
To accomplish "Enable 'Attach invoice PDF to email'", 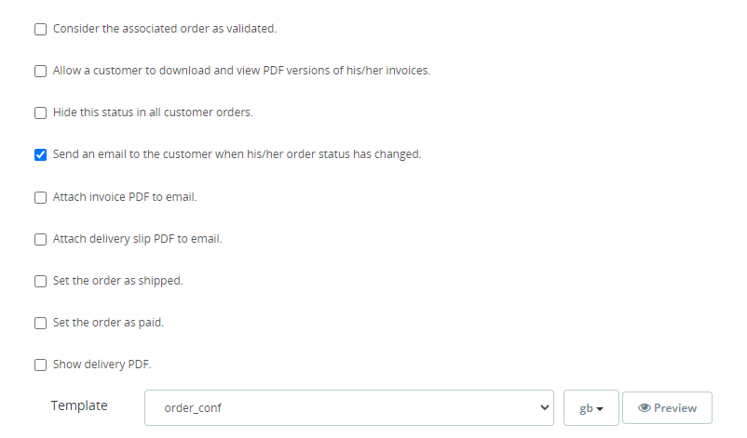I will point(40,197).
